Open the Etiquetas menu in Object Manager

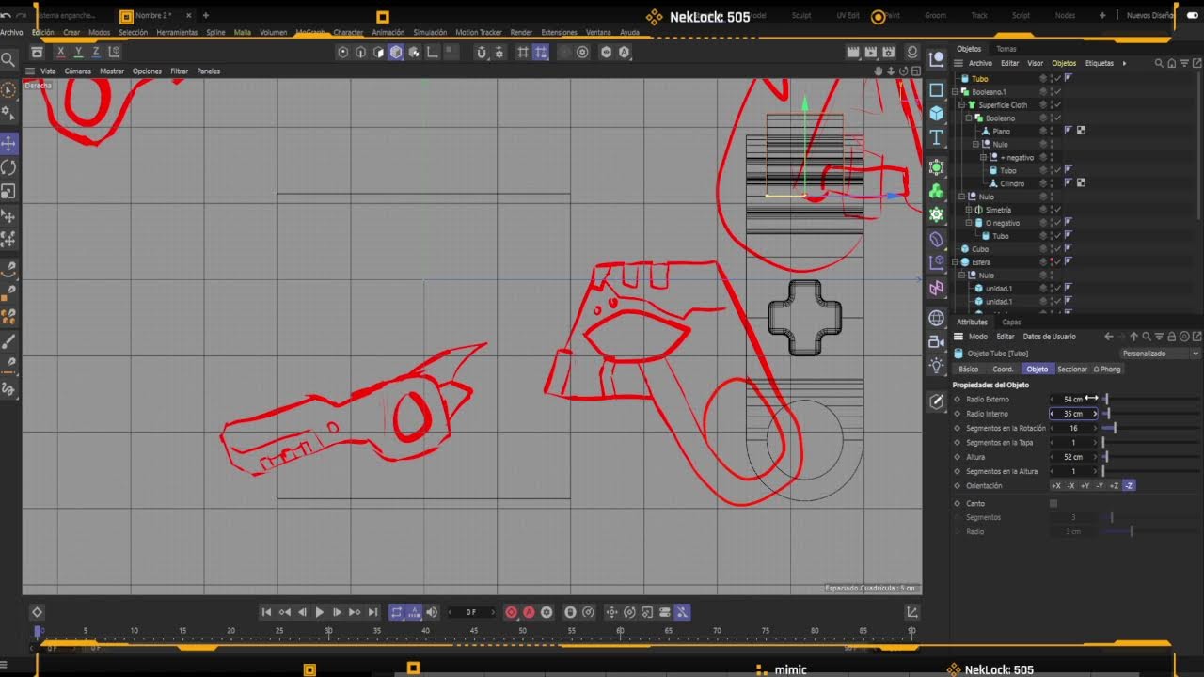click(1100, 63)
